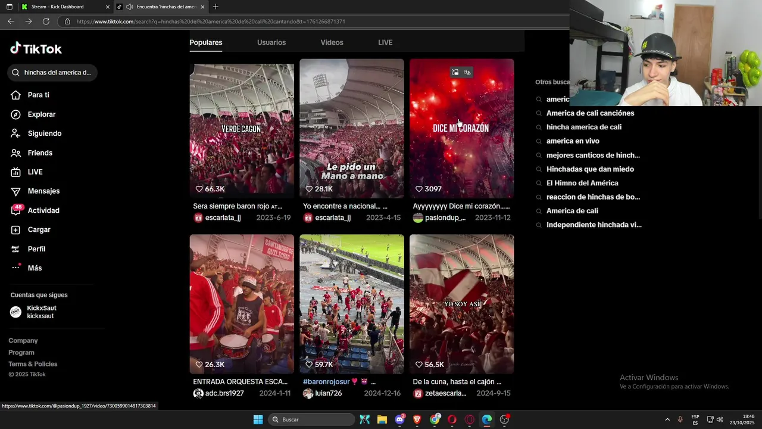Click the muted-tab speaker icon on TikTok tab
Viewport: 762px width, 429px height.
click(129, 7)
